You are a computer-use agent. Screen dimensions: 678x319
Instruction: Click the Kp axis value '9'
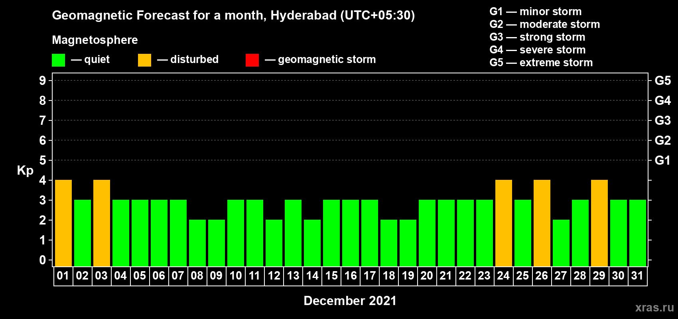[x=43, y=81]
